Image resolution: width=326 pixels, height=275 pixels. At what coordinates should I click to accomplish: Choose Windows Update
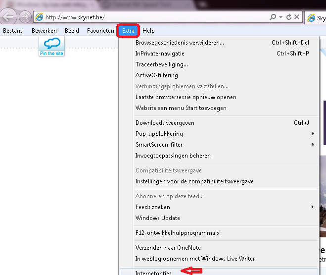tap(219, 218)
